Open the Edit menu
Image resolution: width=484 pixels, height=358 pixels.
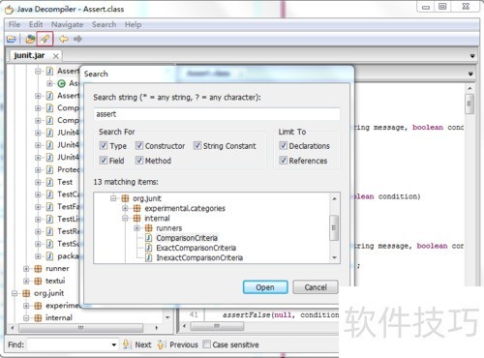pyautogui.click(x=36, y=24)
